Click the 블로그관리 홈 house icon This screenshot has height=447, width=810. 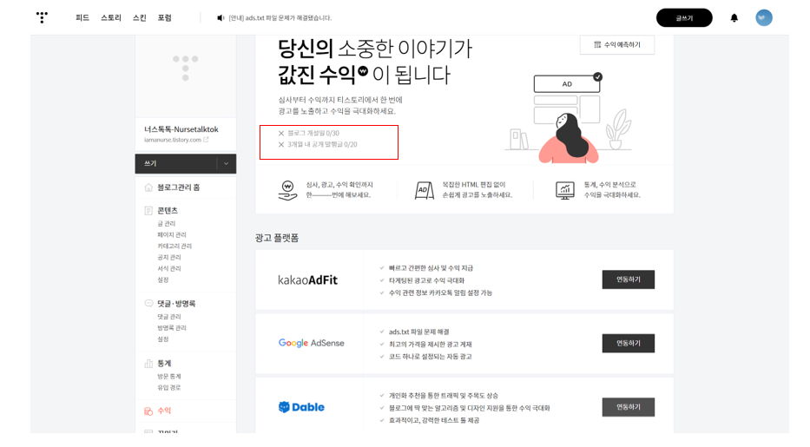[x=148, y=187]
